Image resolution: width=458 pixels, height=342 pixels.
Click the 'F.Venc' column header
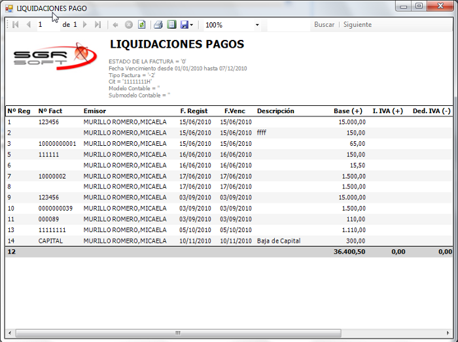pyautogui.click(x=235, y=111)
